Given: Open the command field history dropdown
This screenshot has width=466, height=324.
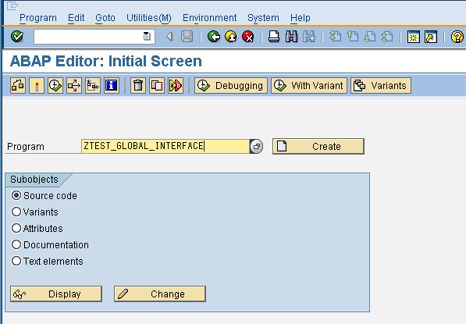Looking at the screenshot, I should click(x=147, y=37).
